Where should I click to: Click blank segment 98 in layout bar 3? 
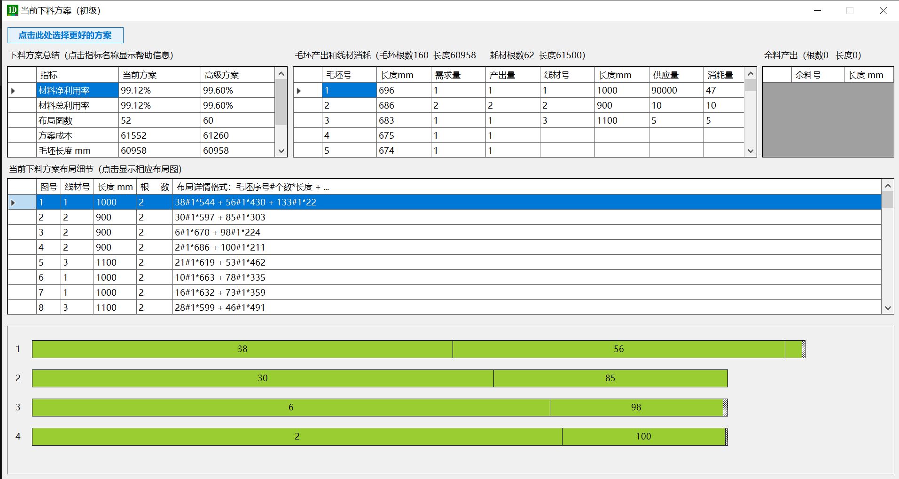coord(636,408)
